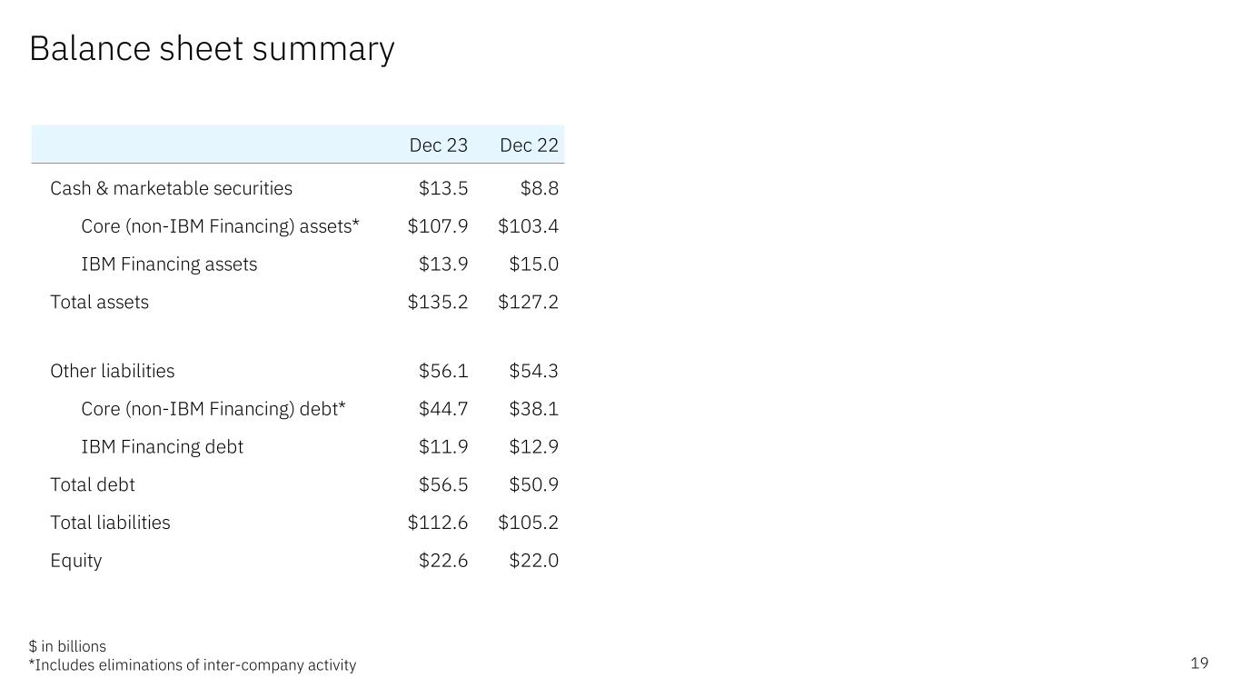The image size is (1240, 698).
Task: Click the Equity row label
Action: (x=75, y=561)
